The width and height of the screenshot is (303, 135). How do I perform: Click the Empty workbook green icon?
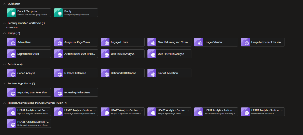click(x=58, y=13)
